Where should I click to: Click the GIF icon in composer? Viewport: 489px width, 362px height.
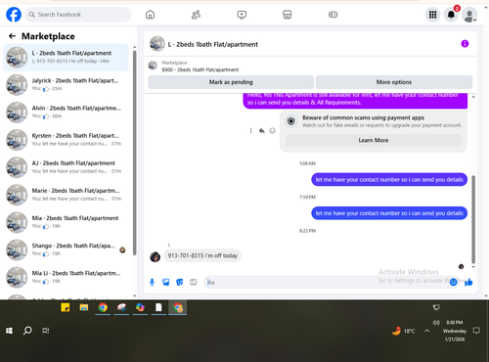click(194, 282)
